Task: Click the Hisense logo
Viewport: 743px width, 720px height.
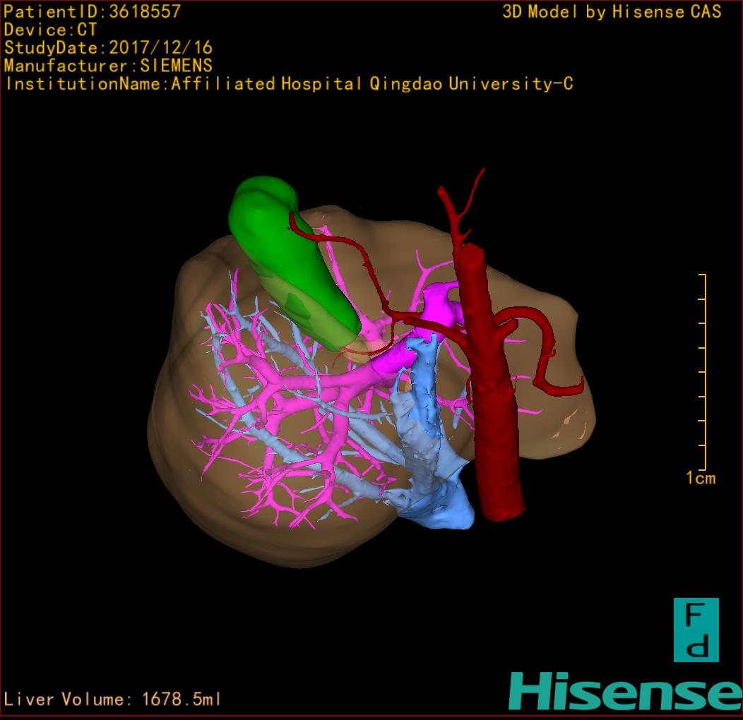Action: pyautogui.click(x=626, y=692)
